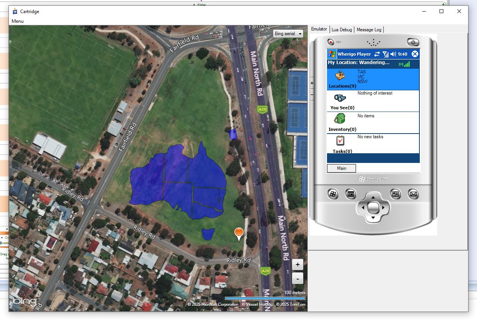Click the Locations map icon
Viewport: 477px width, 327px height.
pyautogui.click(x=340, y=76)
